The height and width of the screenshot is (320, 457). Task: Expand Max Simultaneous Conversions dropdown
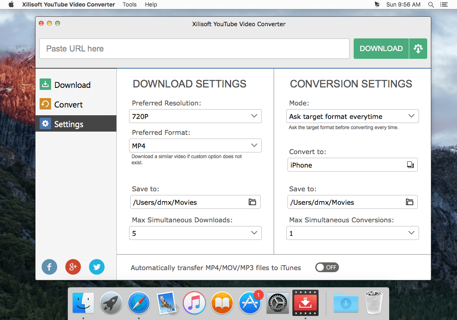tap(352, 233)
